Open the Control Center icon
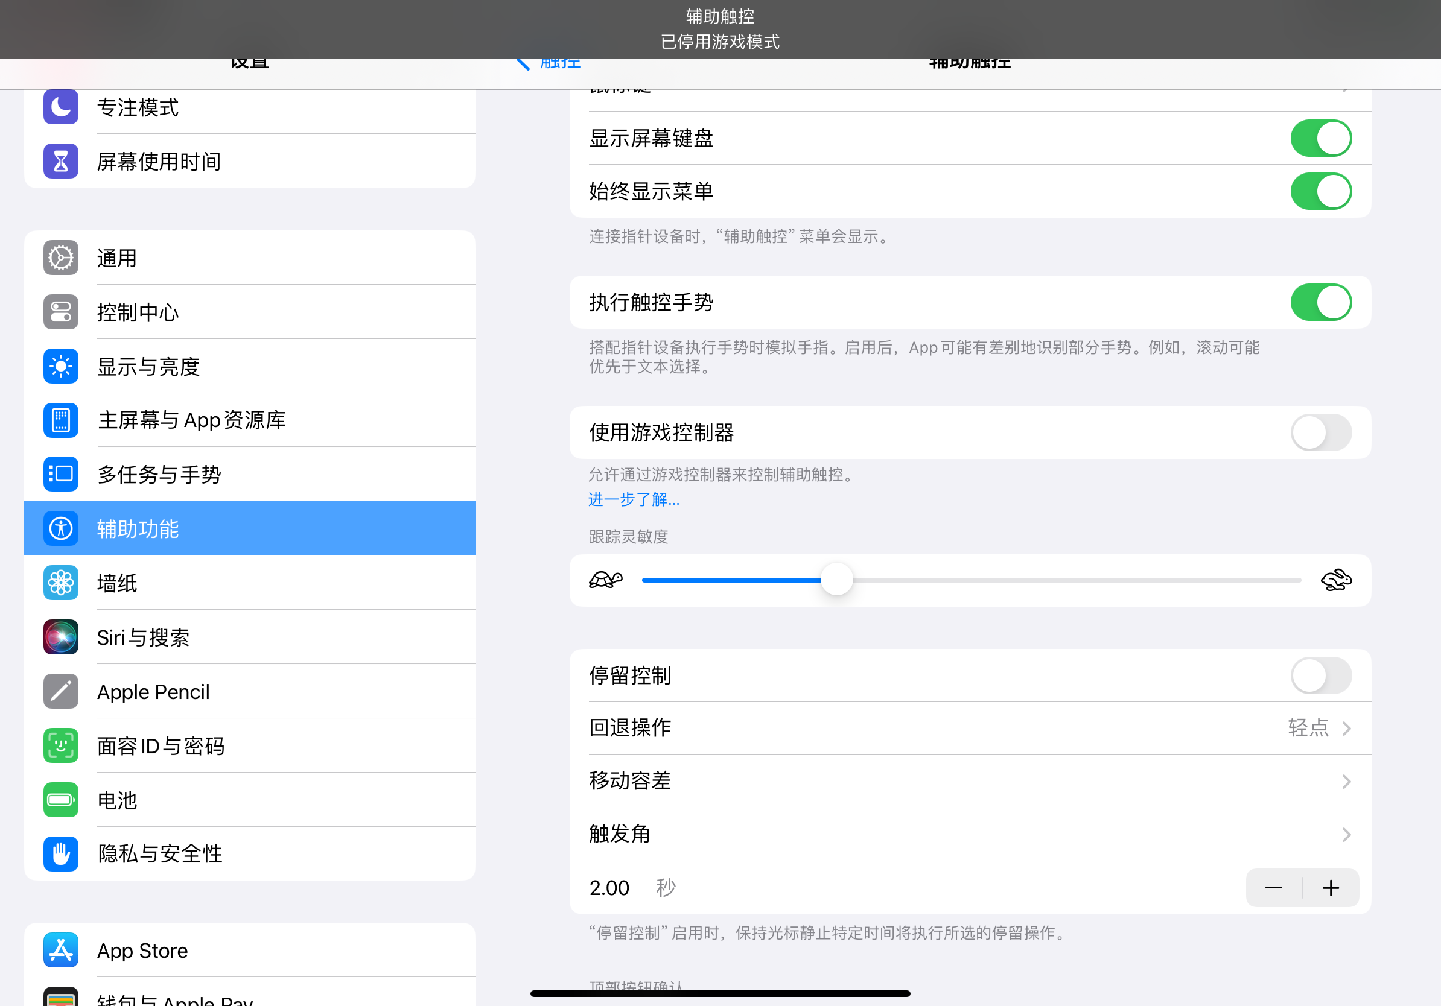The height and width of the screenshot is (1006, 1441). tap(61, 312)
